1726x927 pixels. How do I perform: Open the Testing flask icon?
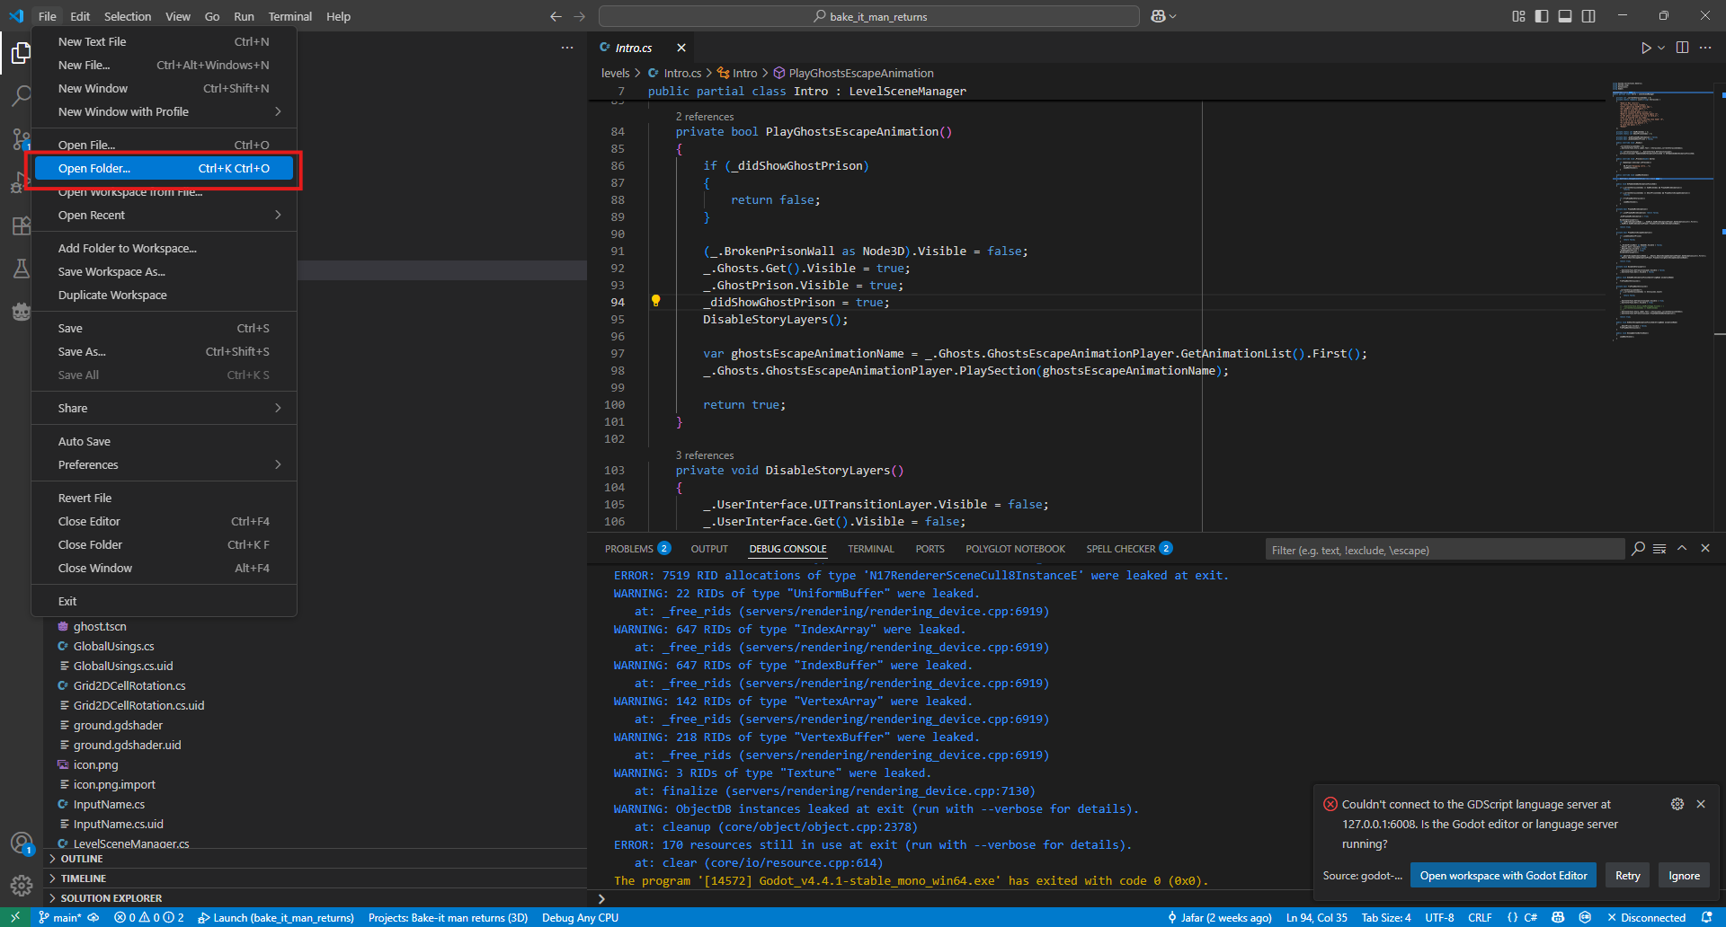pyautogui.click(x=21, y=269)
